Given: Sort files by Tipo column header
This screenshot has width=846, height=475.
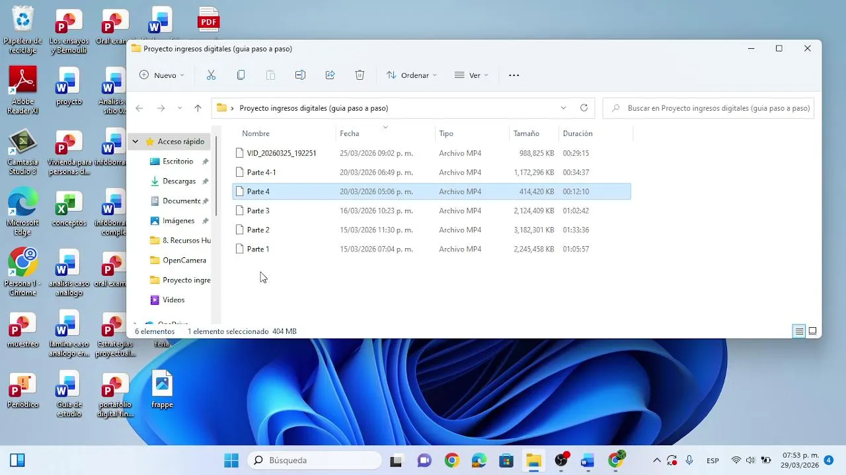Looking at the screenshot, I should [x=446, y=133].
